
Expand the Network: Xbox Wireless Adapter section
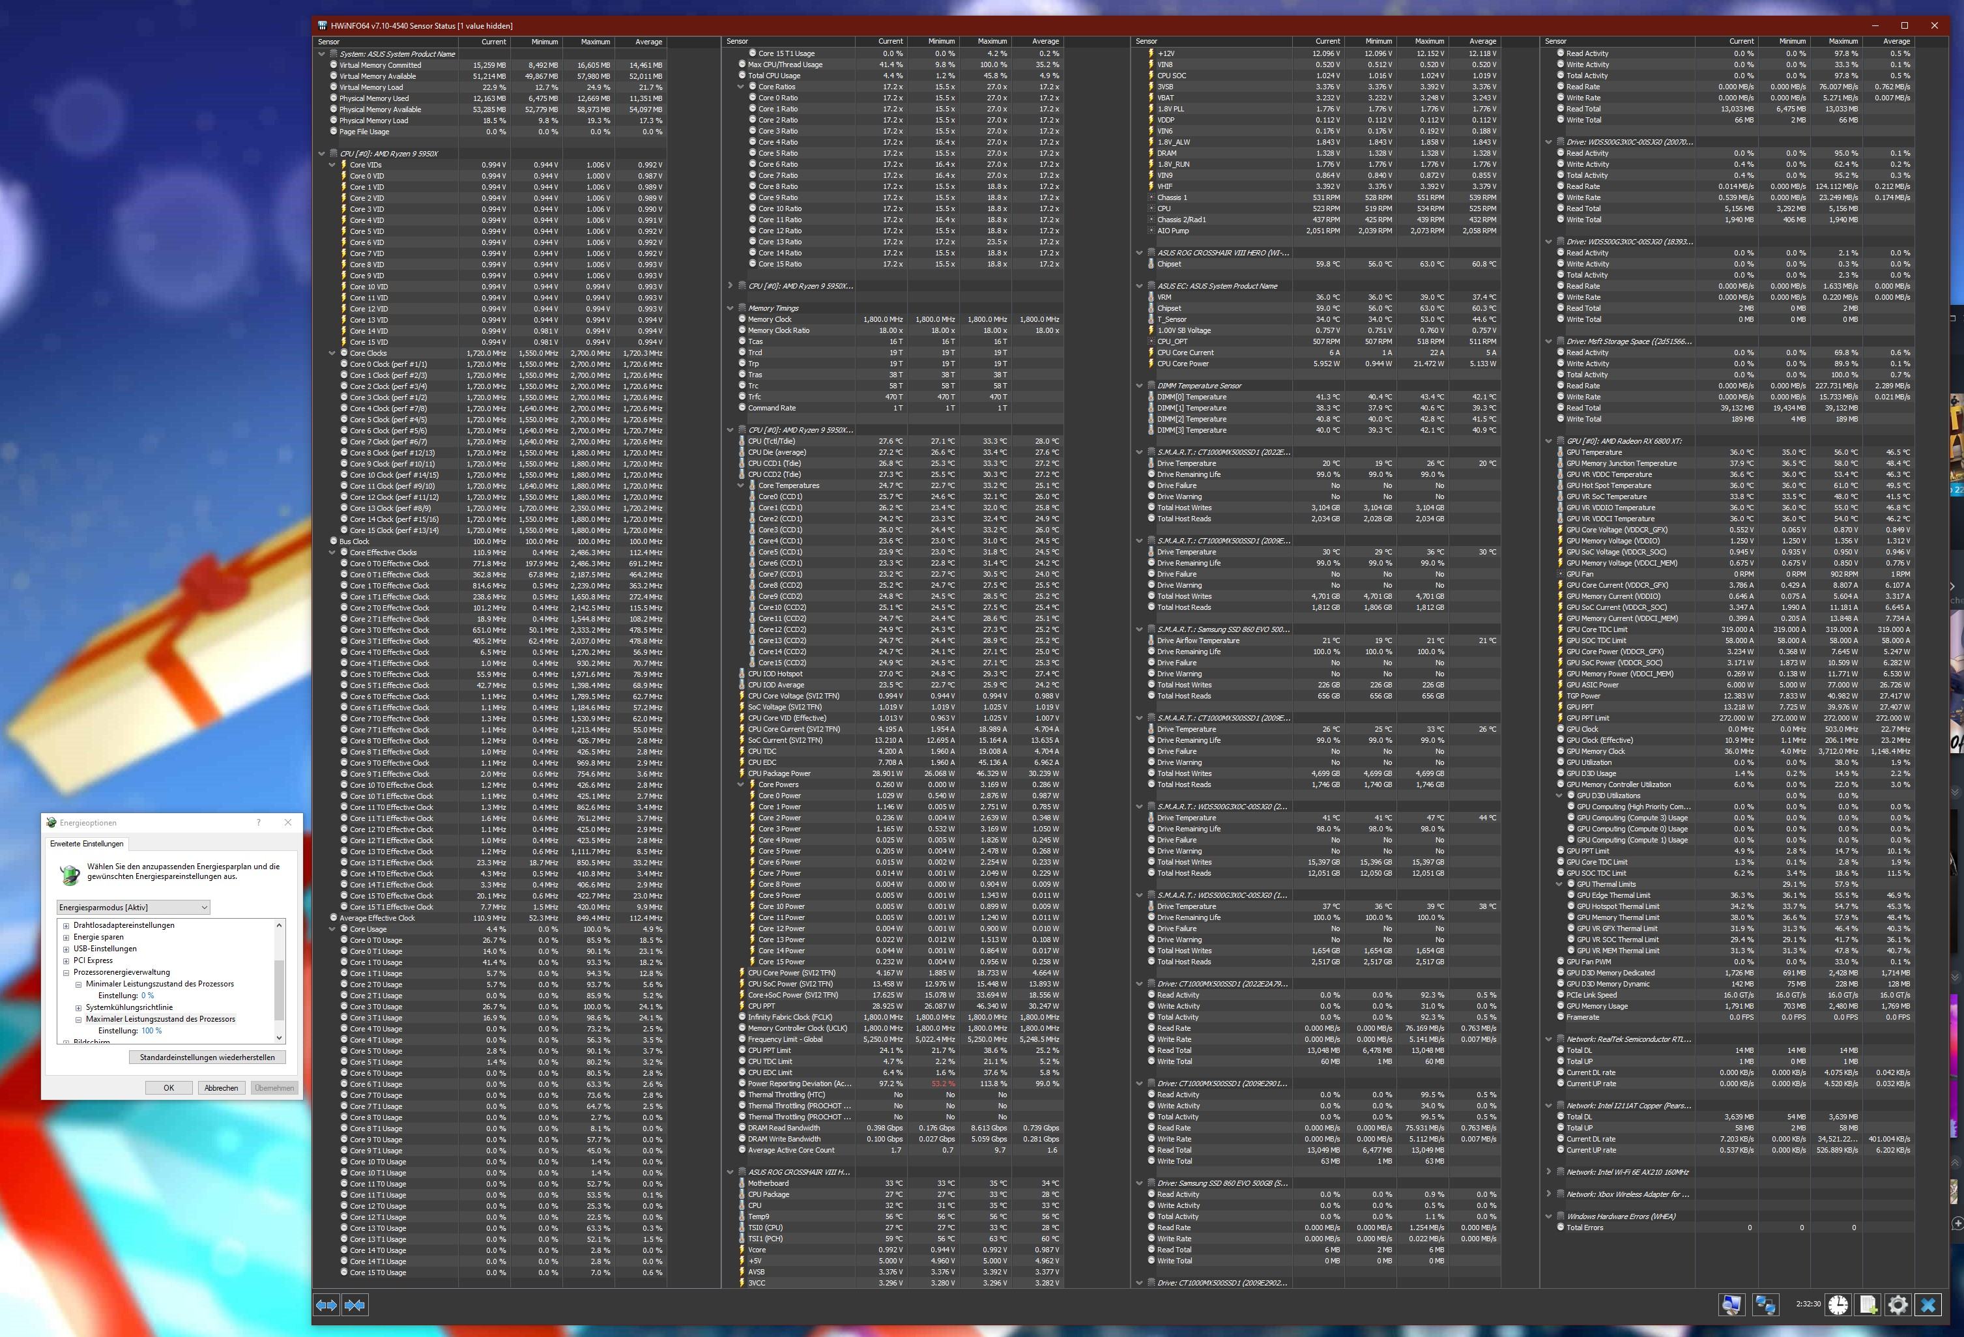tap(1548, 1194)
